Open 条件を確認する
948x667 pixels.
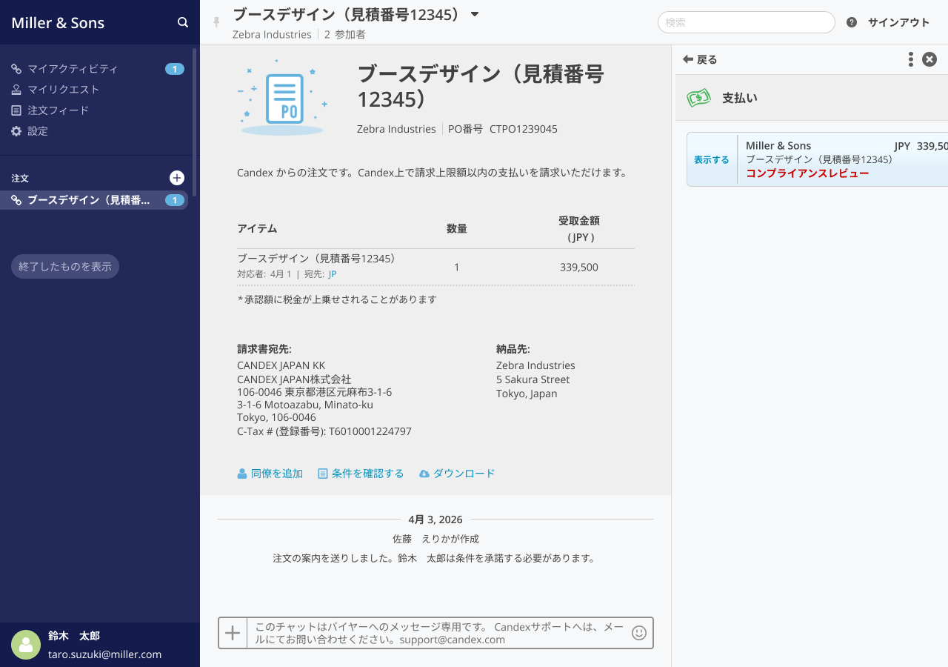[367, 473]
